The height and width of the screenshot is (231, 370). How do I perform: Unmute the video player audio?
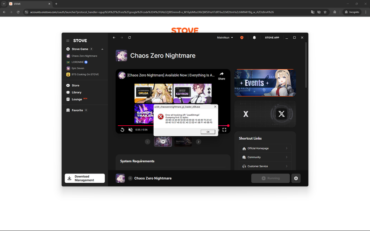coord(130,130)
